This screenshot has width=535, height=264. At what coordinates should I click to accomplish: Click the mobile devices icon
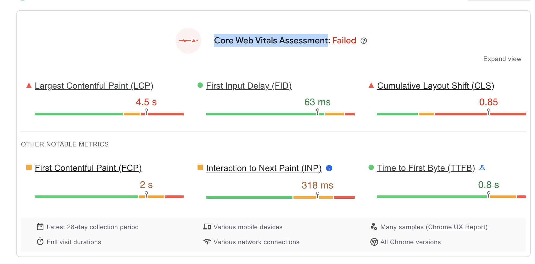point(207,227)
